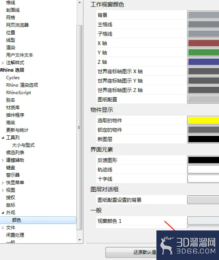Select 授权 in the options tree
219x260 pixels.
[x=10, y=197]
